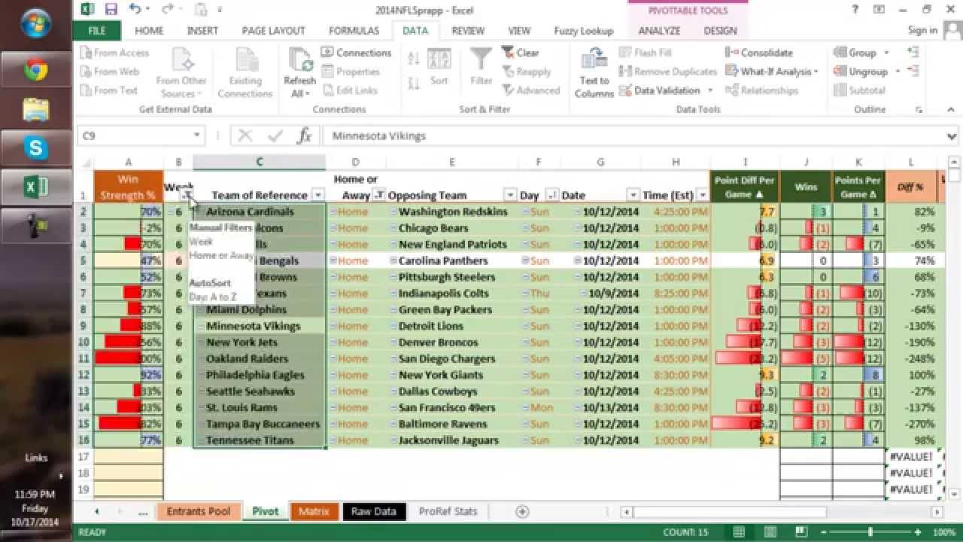Image resolution: width=963 pixels, height=542 pixels.
Task: Click the Show Detail outline icon
Action: (913, 52)
